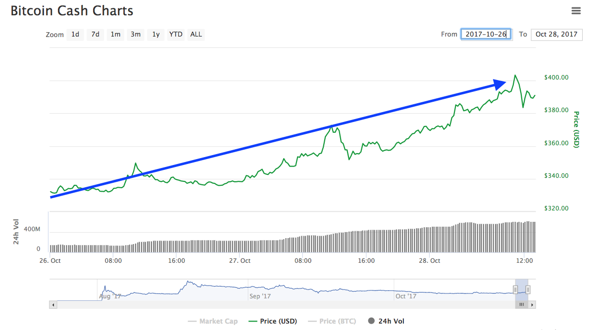
Task: Click the Aug '17 navigator label
Action: tap(110, 296)
